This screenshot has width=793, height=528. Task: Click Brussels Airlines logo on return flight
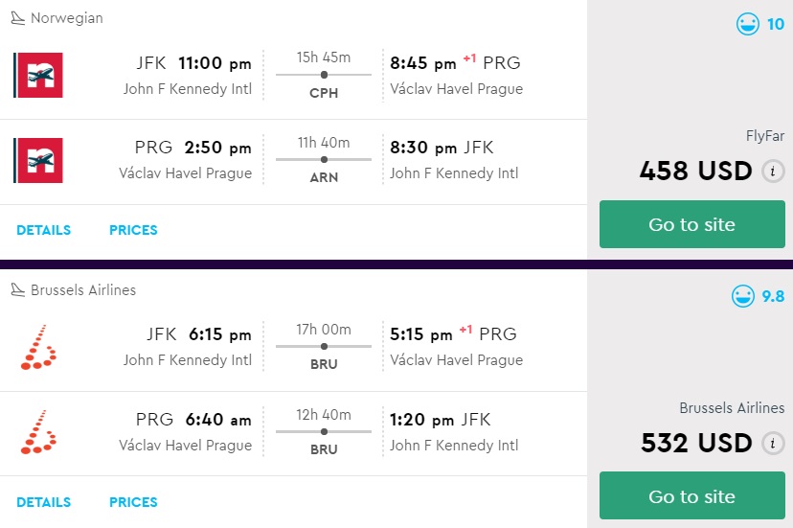(x=38, y=432)
